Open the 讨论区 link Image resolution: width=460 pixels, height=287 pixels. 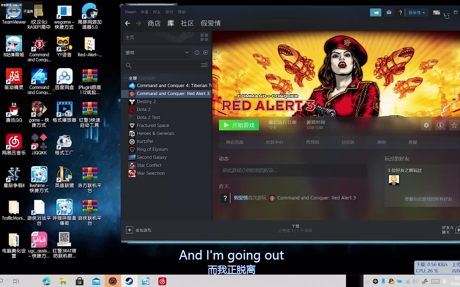[348, 142]
